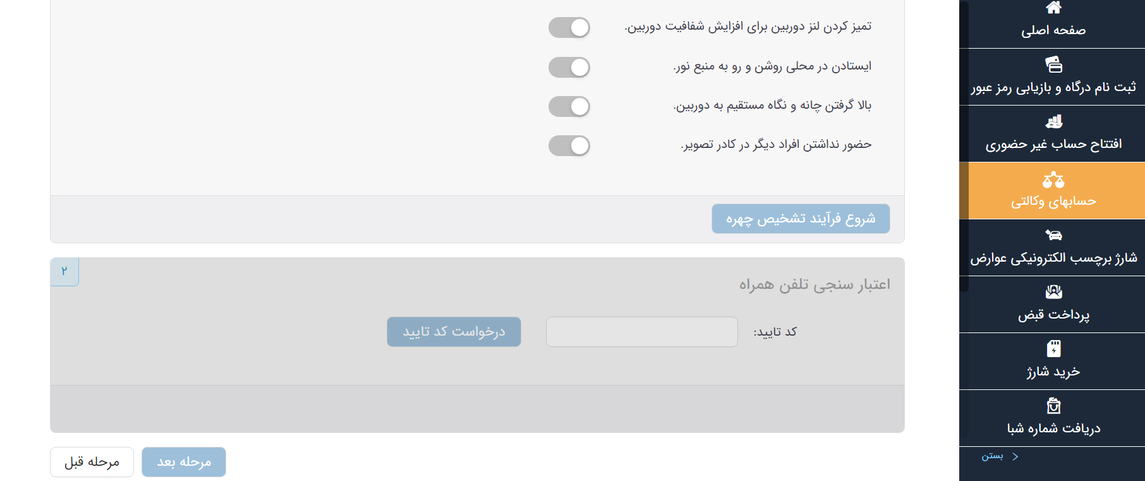The width and height of the screenshot is (1145, 481).
Task: Toggle the camera lens cleaning switch
Action: pyautogui.click(x=569, y=27)
